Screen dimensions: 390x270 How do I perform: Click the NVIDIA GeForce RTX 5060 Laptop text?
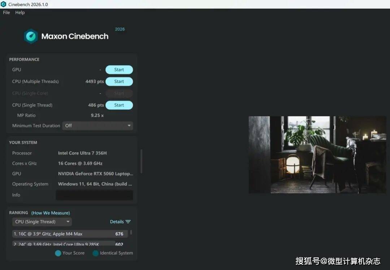point(95,174)
